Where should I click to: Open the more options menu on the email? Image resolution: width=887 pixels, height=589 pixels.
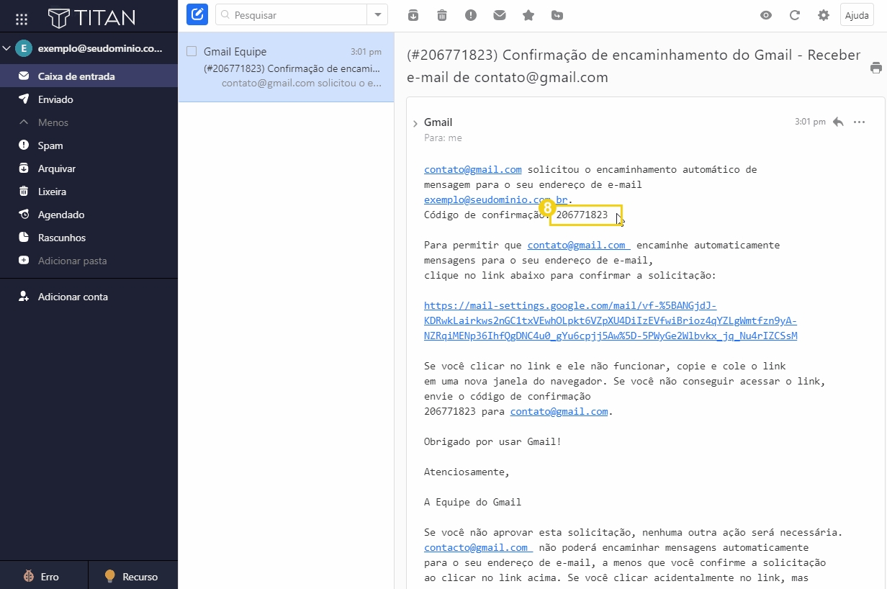click(x=859, y=122)
